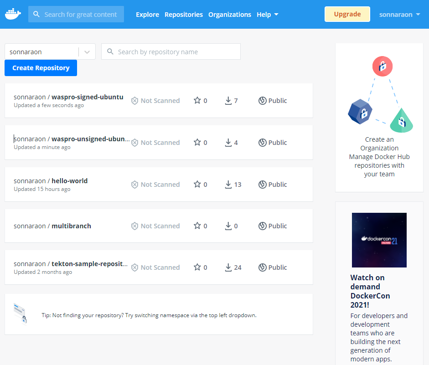Click the Create Repository button
The image size is (429, 365).
click(41, 68)
